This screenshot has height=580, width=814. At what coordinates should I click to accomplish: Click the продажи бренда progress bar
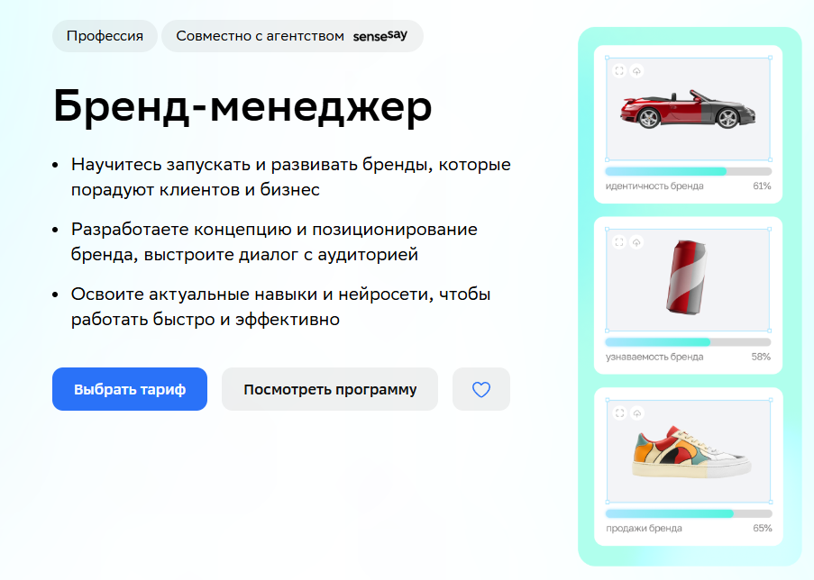click(x=689, y=513)
